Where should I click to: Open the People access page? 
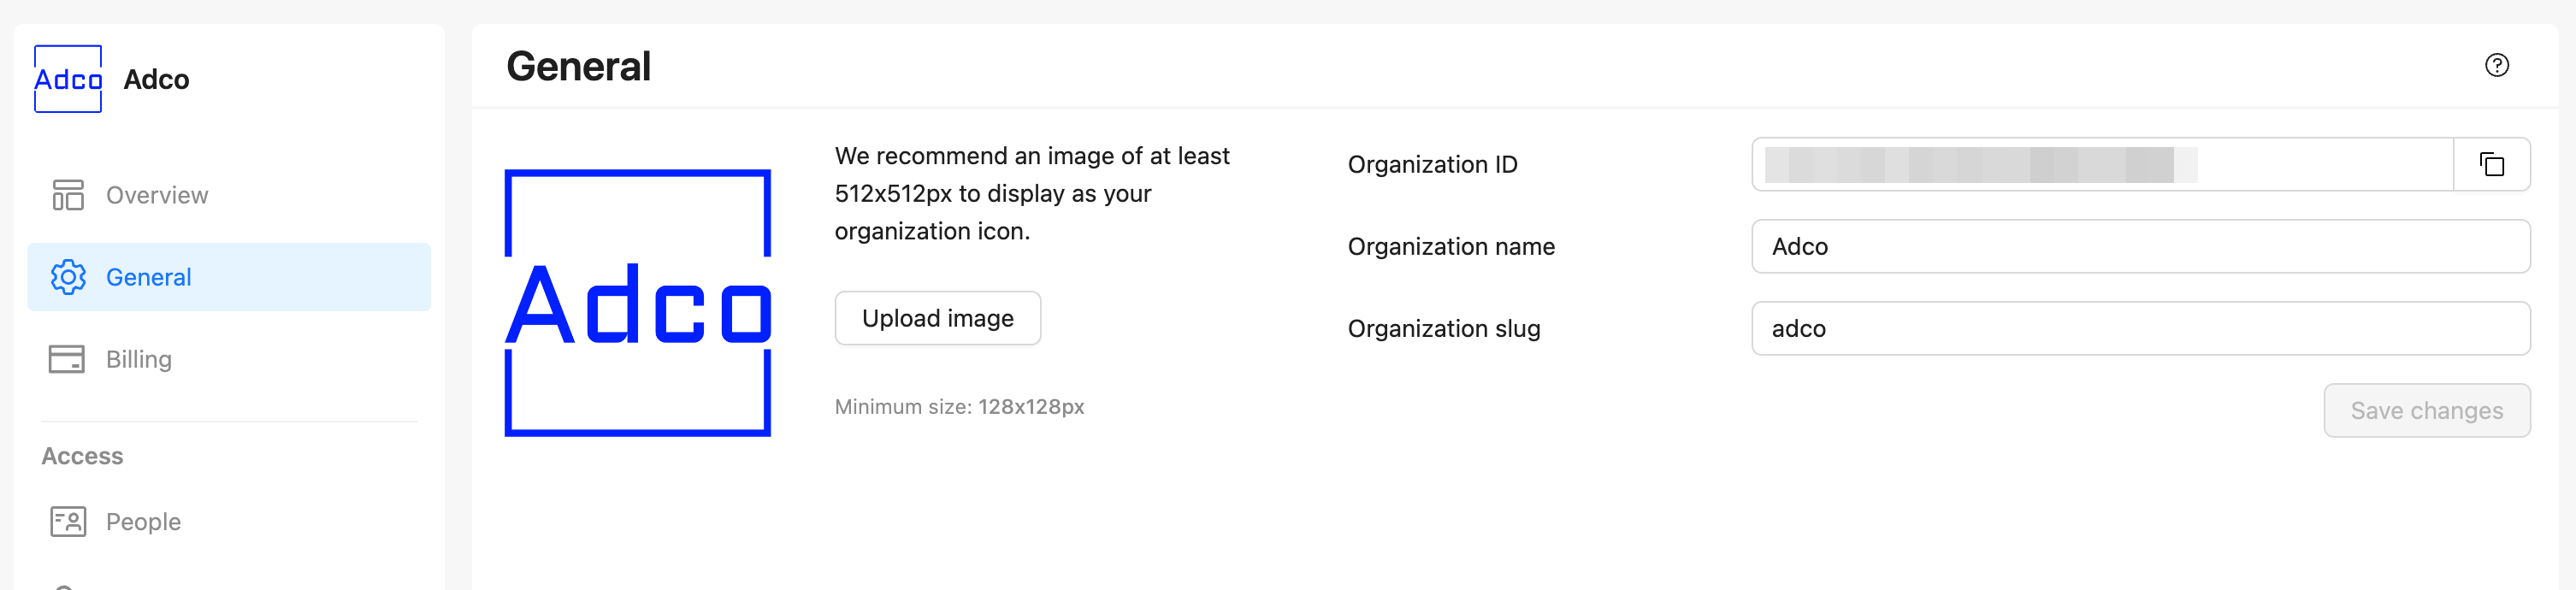pyautogui.click(x=143, y=521)
